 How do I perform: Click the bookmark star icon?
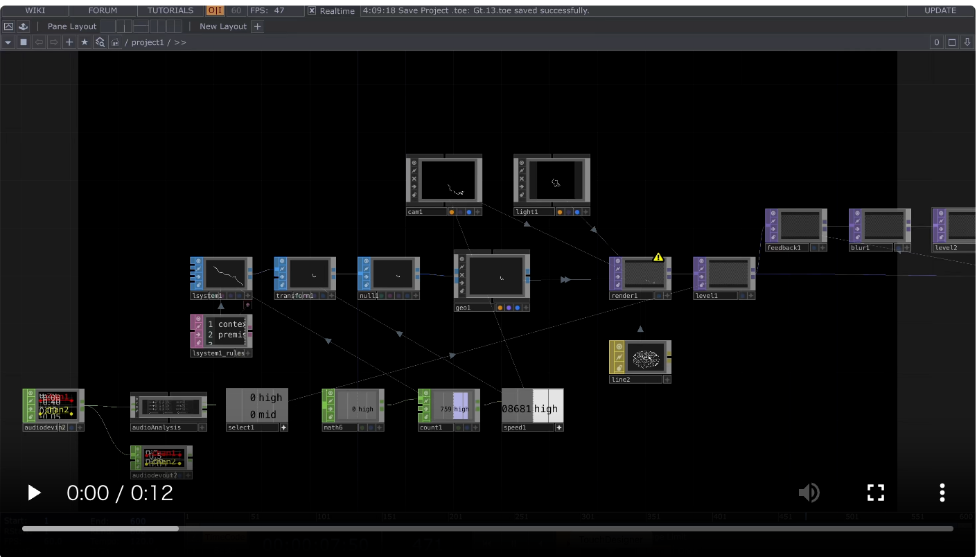point(85,42)
